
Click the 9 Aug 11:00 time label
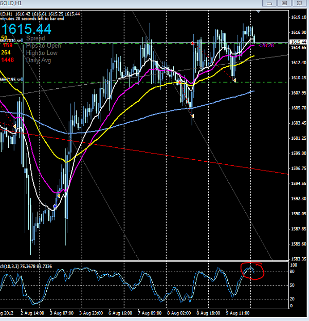click(238, 313)
